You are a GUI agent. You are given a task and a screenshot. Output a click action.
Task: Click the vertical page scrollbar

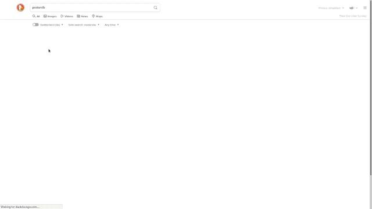371,88
